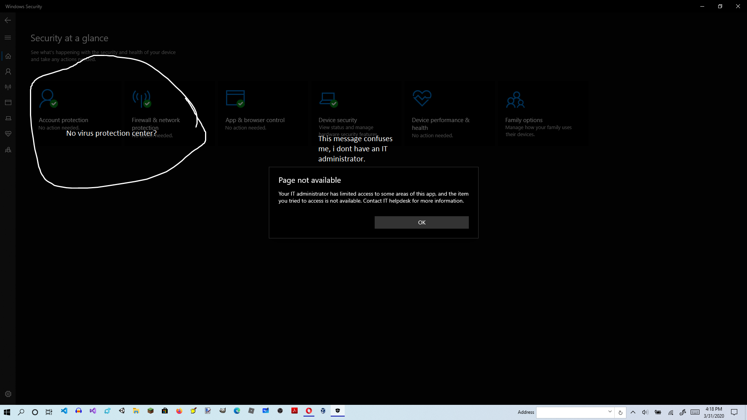The width and height of the screenshot is (747, 420).
Task: Launch Microsoft Edge from taskbar
Action: pos(237,411)
